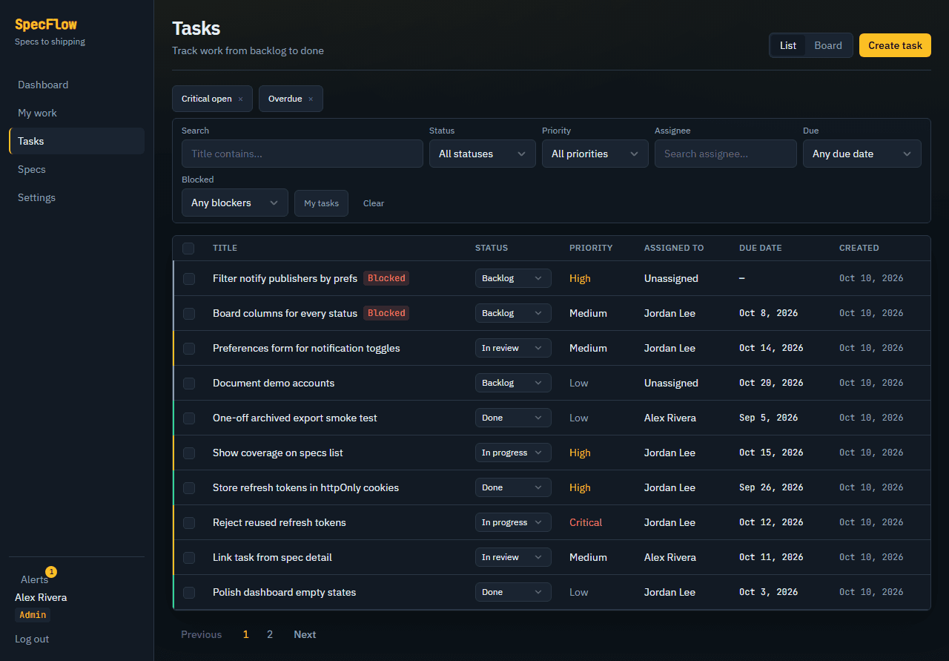Screen dimensions: 949x661
Task: Open Alerts in the sidebar
Action: [x=34, y=579]
